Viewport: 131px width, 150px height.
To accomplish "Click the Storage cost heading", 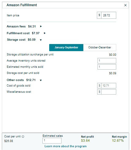I will 16,40.
